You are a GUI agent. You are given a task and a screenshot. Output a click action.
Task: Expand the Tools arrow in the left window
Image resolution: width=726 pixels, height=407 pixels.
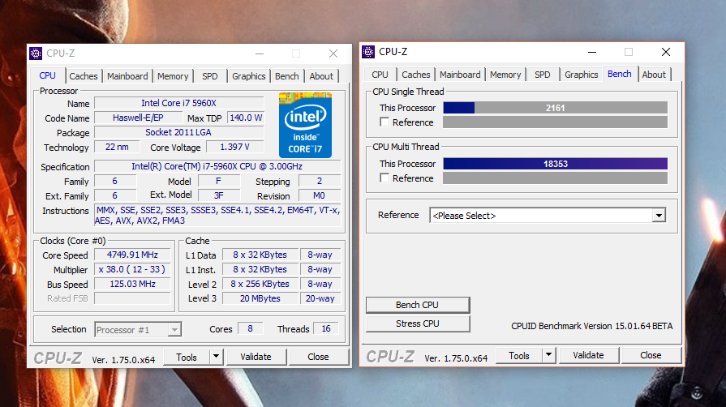(x=216, y=357)
